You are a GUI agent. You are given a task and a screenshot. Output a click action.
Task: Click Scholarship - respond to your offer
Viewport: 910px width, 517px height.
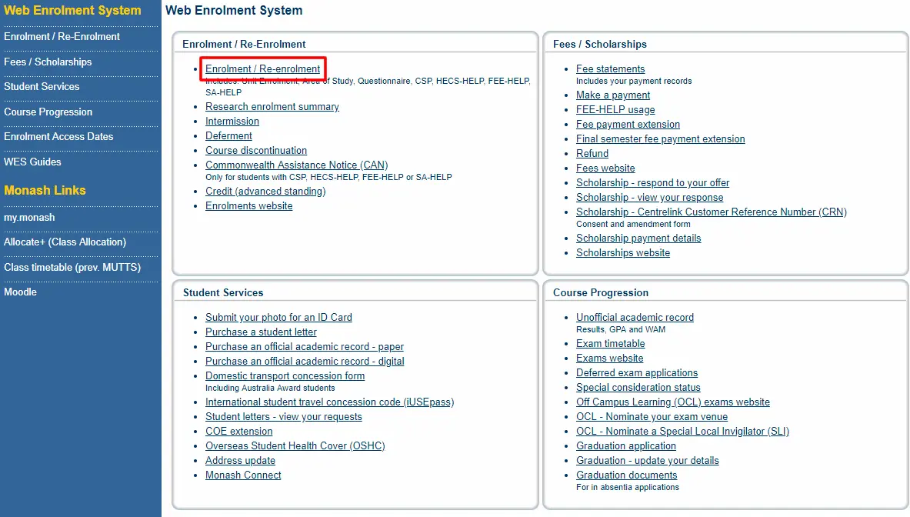[x=652, y=183]
